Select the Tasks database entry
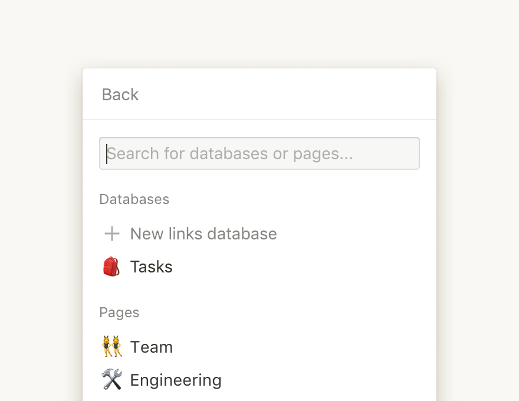The width and height of the screenshot is (519, 401). click(x=259, y=267)
